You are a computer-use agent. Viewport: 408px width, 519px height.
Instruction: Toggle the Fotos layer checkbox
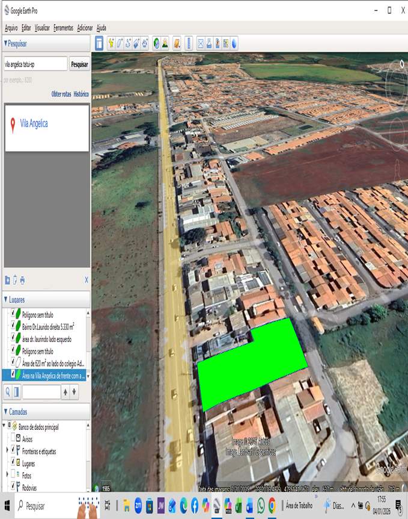coord(13,474)
